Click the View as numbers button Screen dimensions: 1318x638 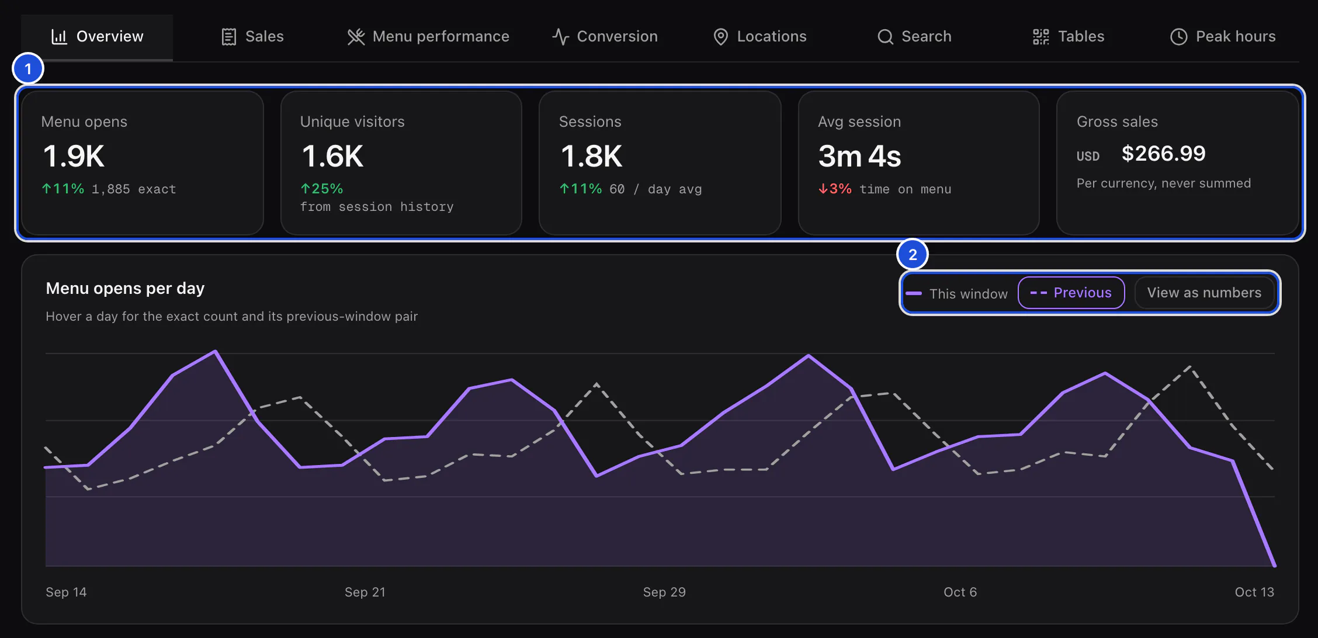(1204, 293)
